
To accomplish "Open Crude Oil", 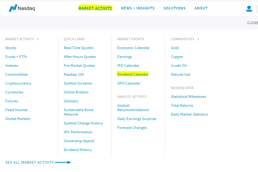I will tap(179, 66).
